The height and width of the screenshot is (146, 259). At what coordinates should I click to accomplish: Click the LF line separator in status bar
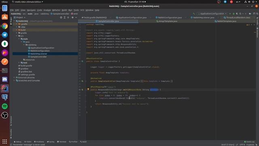pos(237,145)
